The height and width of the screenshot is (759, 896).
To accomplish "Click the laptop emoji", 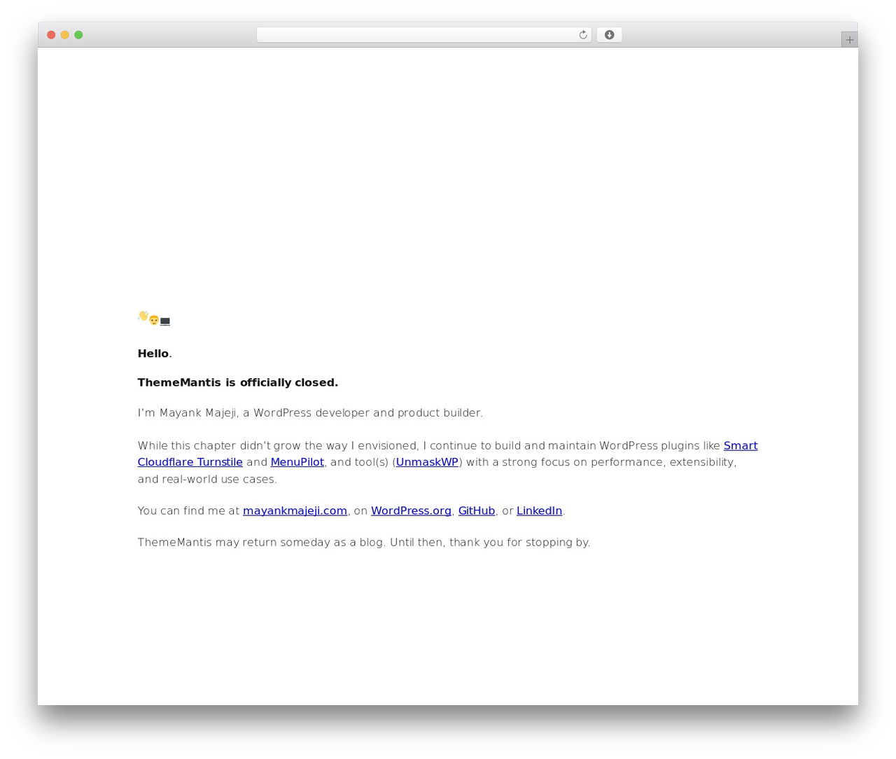I will tap(165, 321).
